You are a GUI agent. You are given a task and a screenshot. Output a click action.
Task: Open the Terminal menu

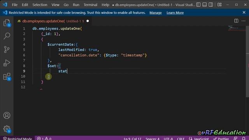(x=90, y=5)
